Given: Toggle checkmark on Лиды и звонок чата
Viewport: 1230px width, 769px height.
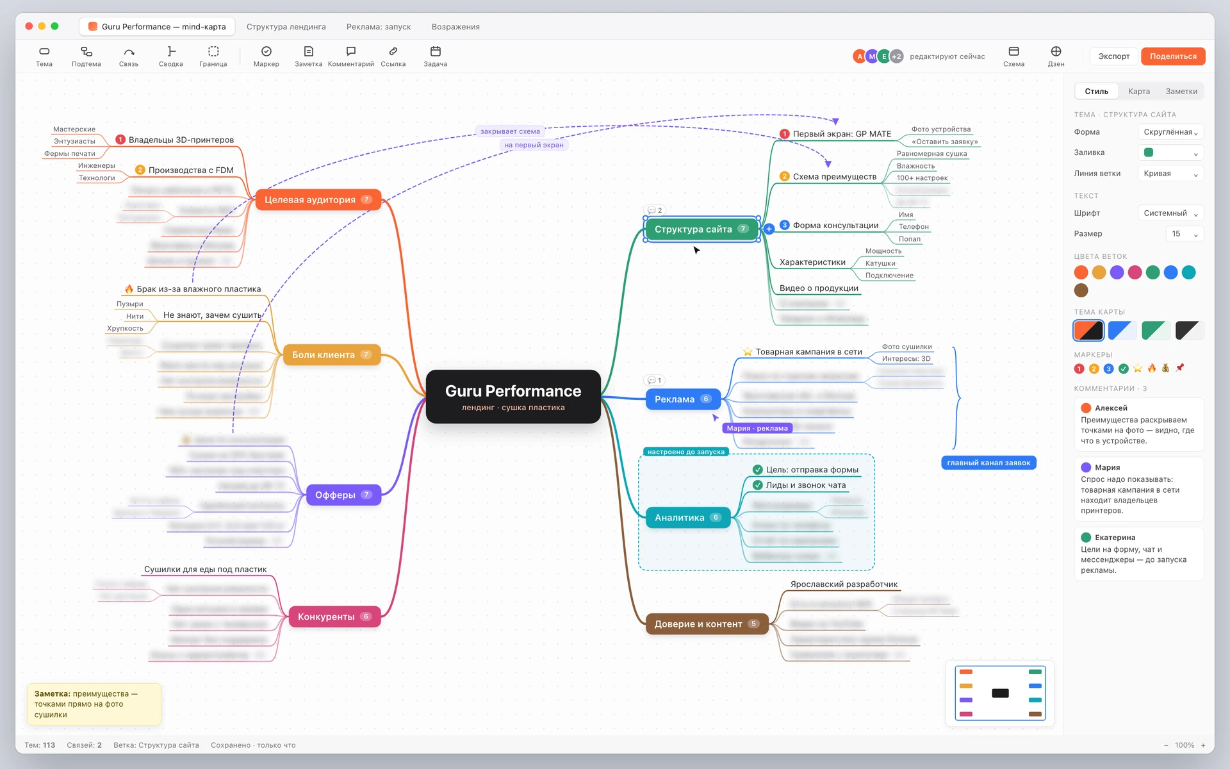Looking at the screenshot, I should click(x=758, y=485).
